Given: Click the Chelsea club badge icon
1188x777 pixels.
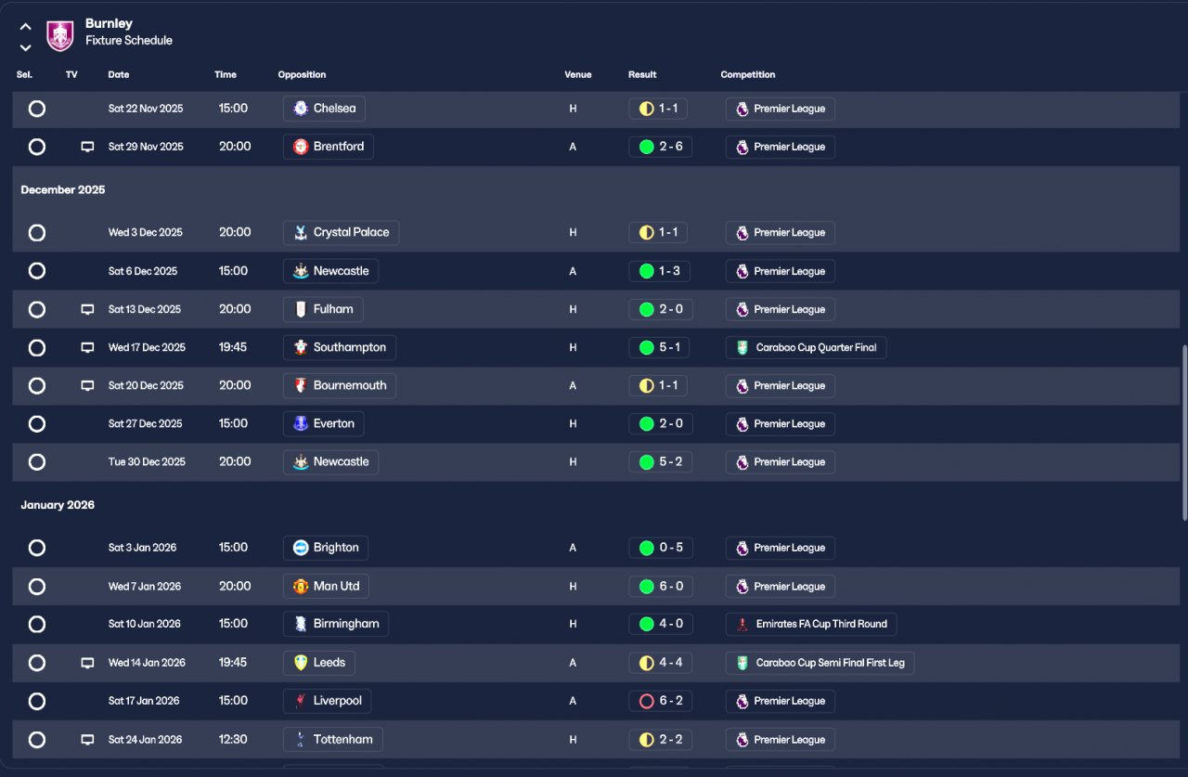Looking at the screenshot, I should click(x=301, y=109).
